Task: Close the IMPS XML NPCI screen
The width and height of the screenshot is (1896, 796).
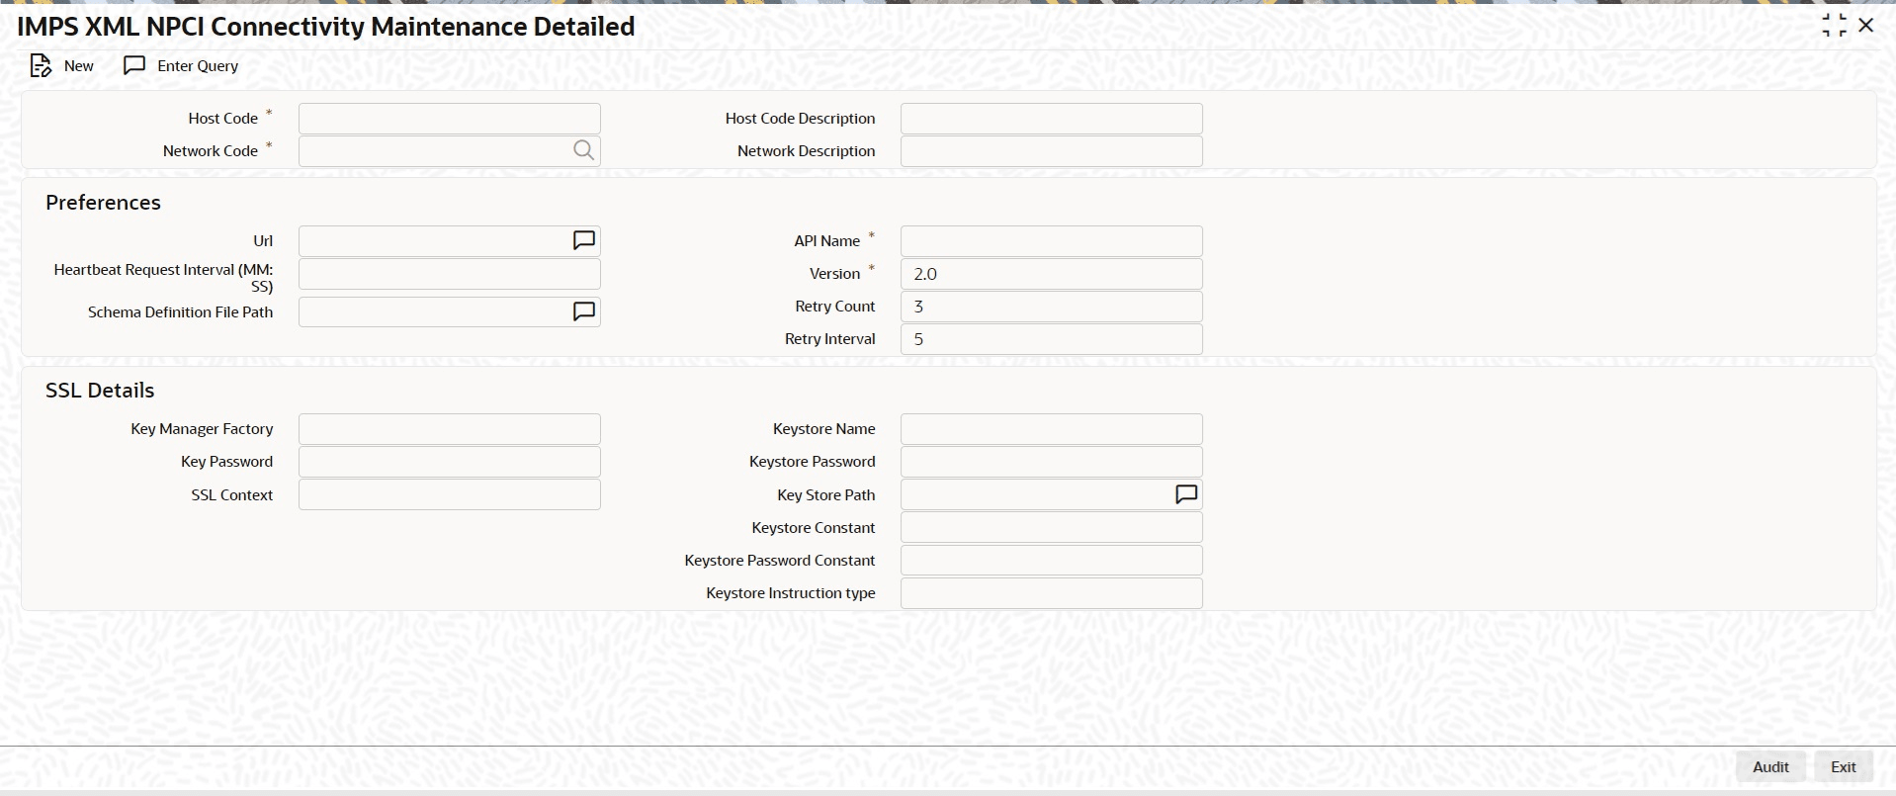Action: 1866,26
